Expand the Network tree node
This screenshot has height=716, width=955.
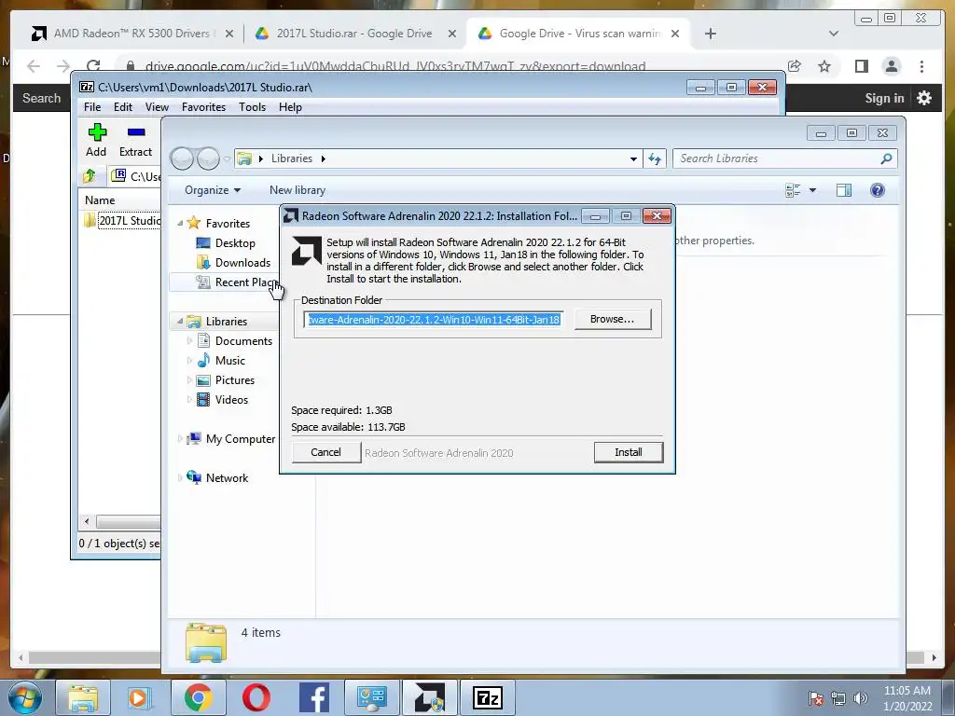pyautogui.click(x=180, y=478)
